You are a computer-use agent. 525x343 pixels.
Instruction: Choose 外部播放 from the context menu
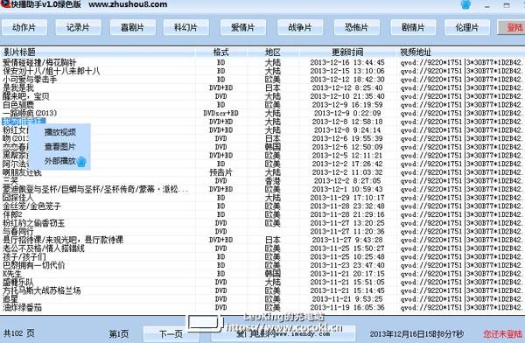click(60, 161)
